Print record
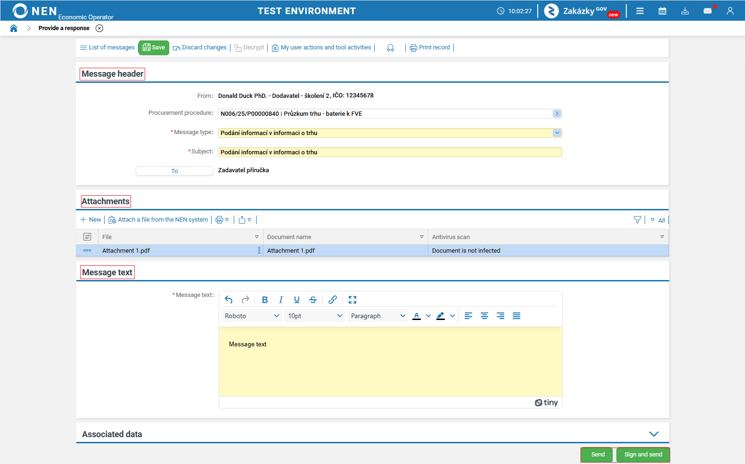Screen dimensions: 745x464 click(430, 48)
